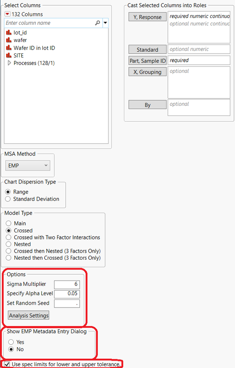Click the Y, Response role list box

(199, 27)
